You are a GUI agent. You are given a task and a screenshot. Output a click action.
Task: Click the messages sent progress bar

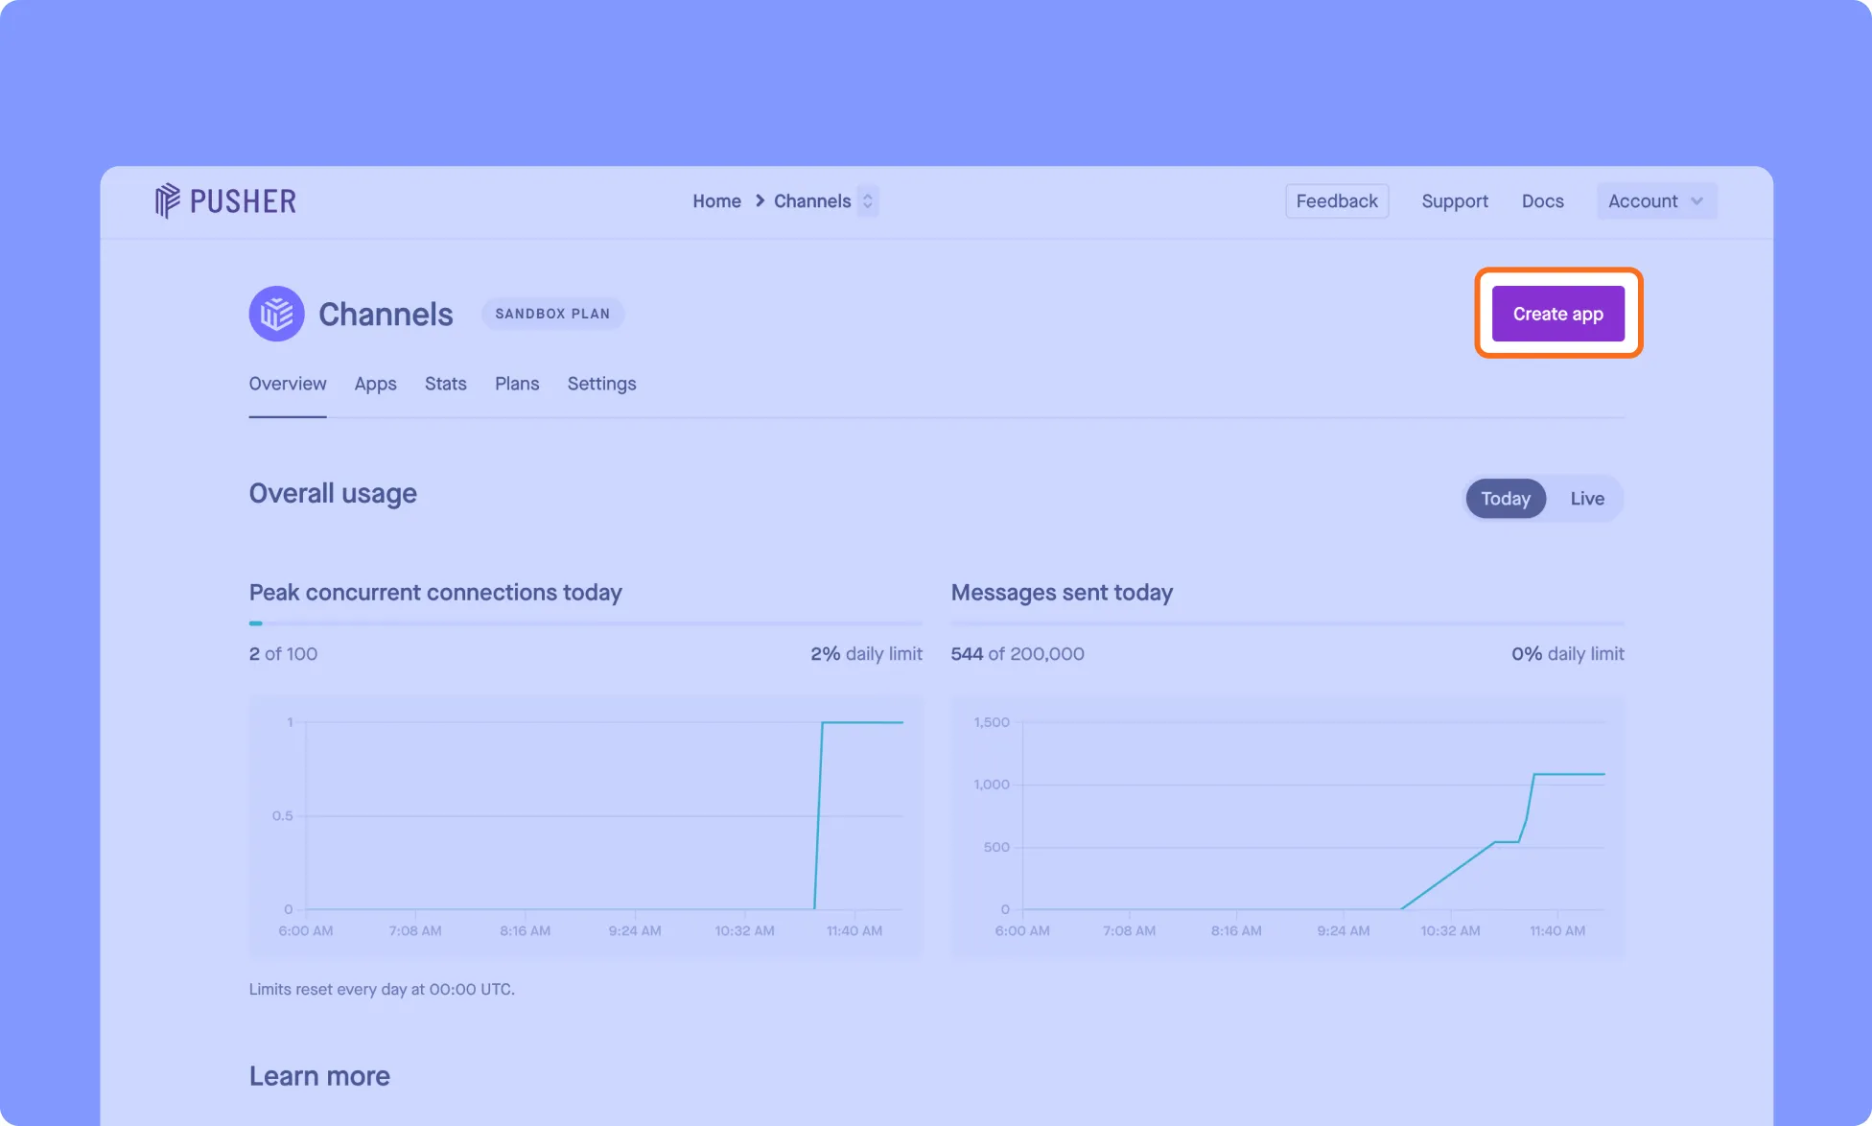pyautogui.click(x=1288, y=623)
